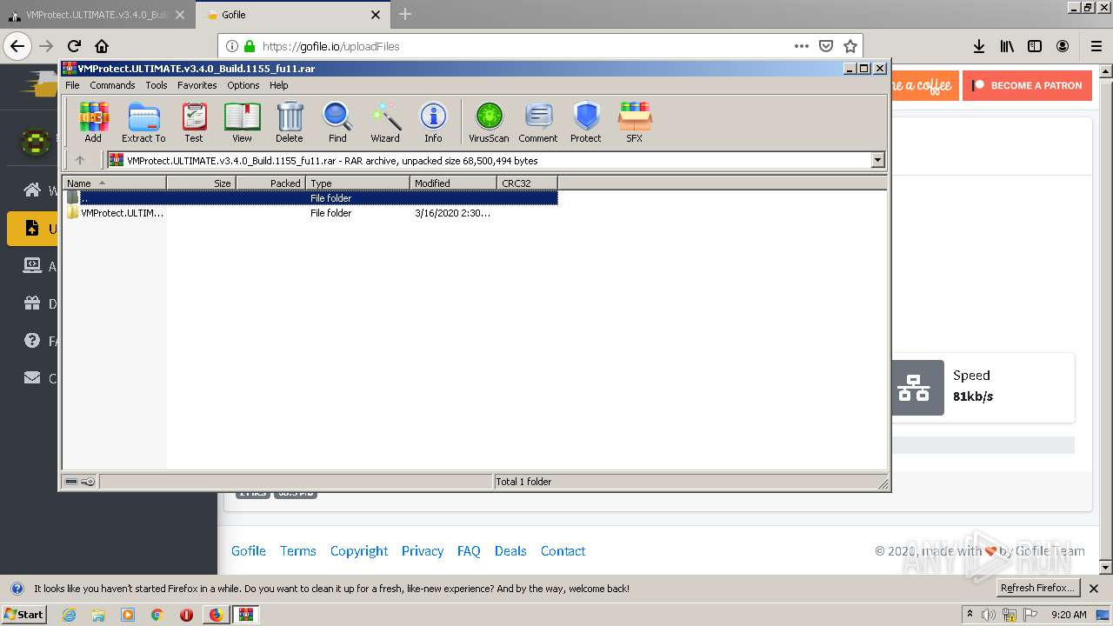Open the Favorites menu
Viewport: 1113px width, 626px height.
click(197, 85)
